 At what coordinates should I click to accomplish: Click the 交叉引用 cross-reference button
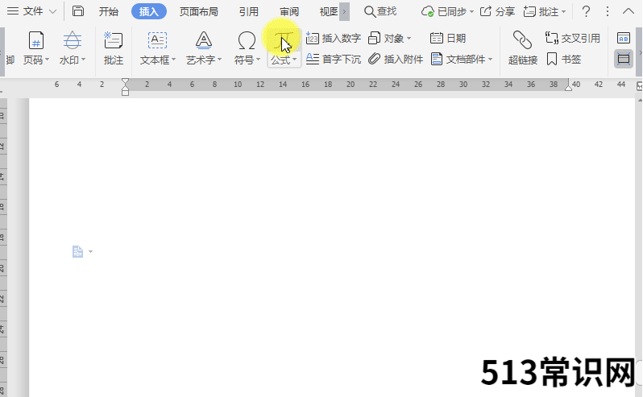[572, 39]
